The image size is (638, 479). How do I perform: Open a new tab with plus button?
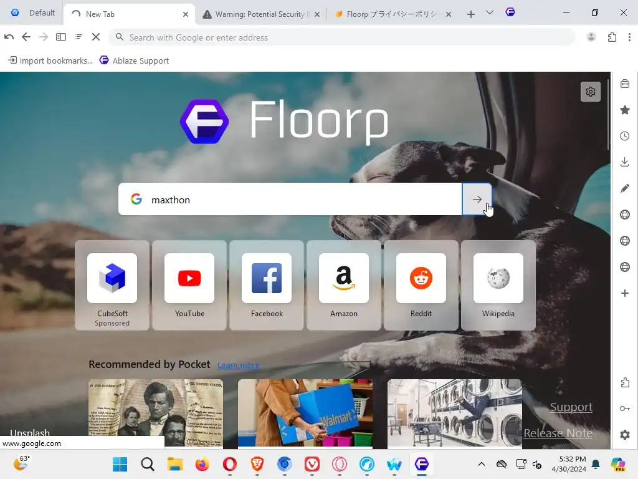pos(471,14)
